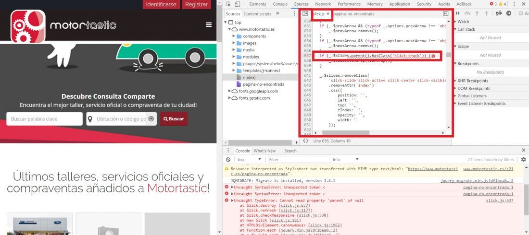Click the Step out debugger icon
Screen dimensions: 529x235
[x=487, y=13]
